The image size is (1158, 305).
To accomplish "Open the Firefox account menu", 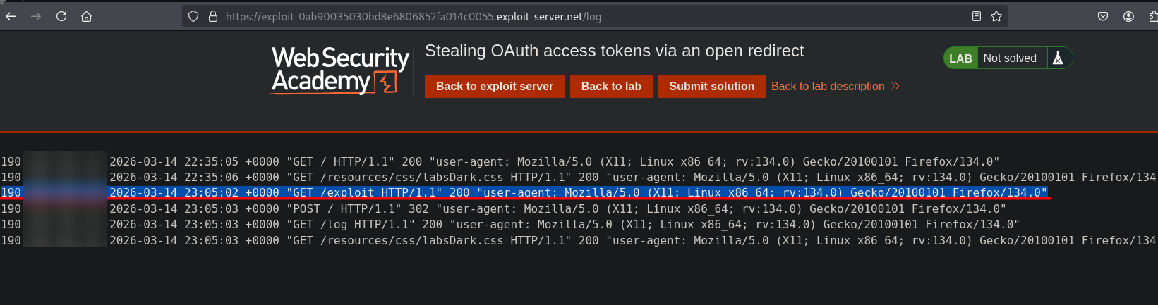I will click(1128, 16).
